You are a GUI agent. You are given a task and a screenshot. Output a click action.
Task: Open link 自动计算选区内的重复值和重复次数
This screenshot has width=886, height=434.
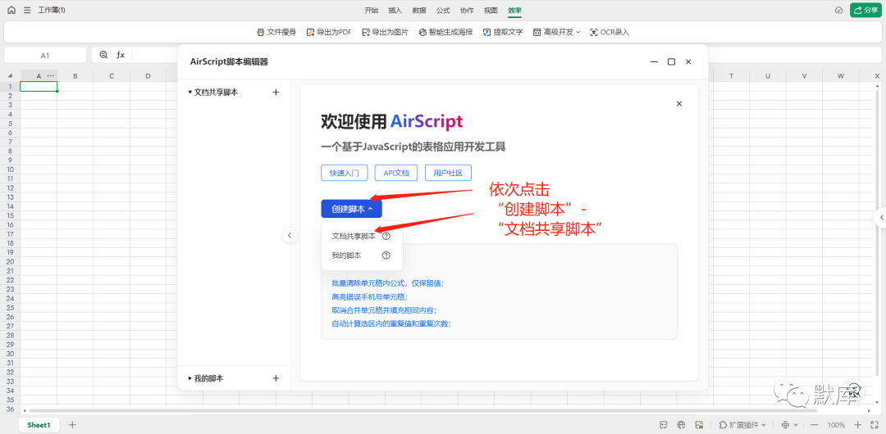(391, 324)
